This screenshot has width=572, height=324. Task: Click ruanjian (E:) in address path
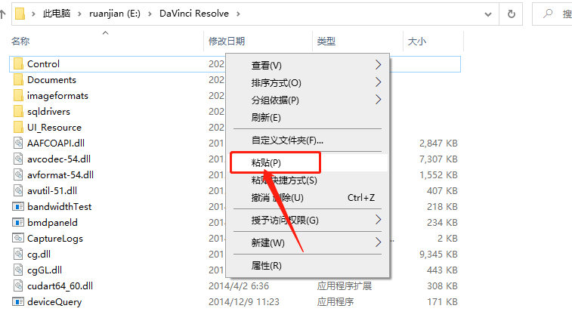[115, 14]
